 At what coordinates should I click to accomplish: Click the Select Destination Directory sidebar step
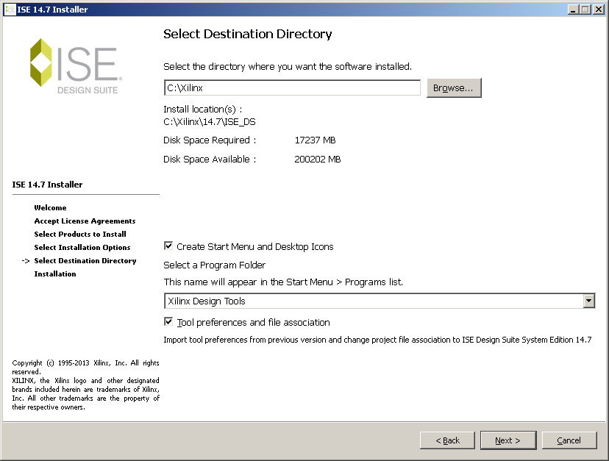[85, 260]
